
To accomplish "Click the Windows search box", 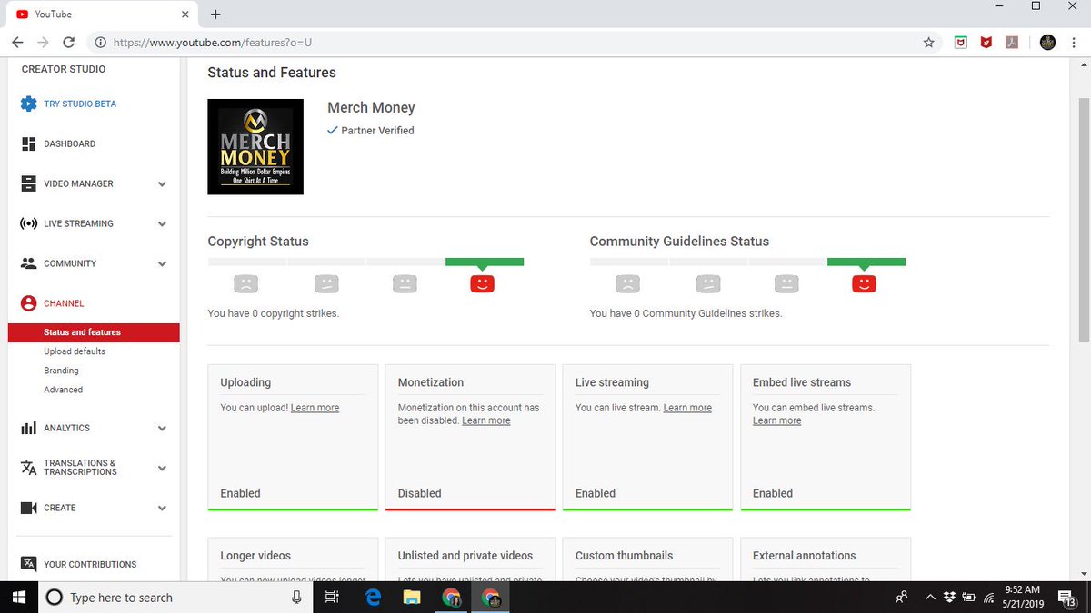I will 175,597.
